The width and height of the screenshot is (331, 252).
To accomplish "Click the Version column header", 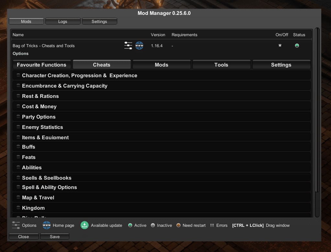I will click(158, 35).
